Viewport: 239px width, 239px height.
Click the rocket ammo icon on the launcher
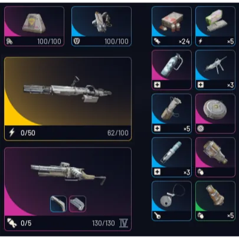point(12,223)
